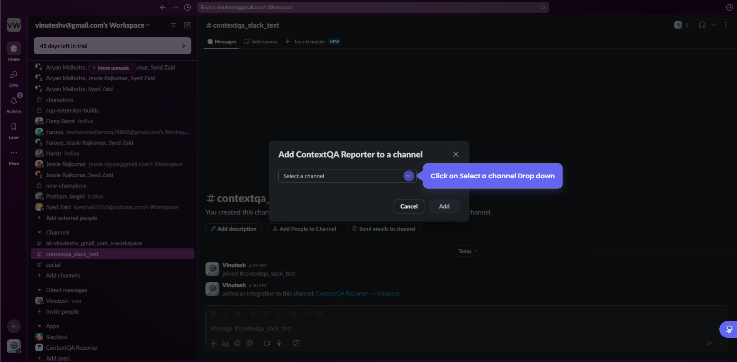
Task: Open help question mark icon
Action: click(729, 7)
